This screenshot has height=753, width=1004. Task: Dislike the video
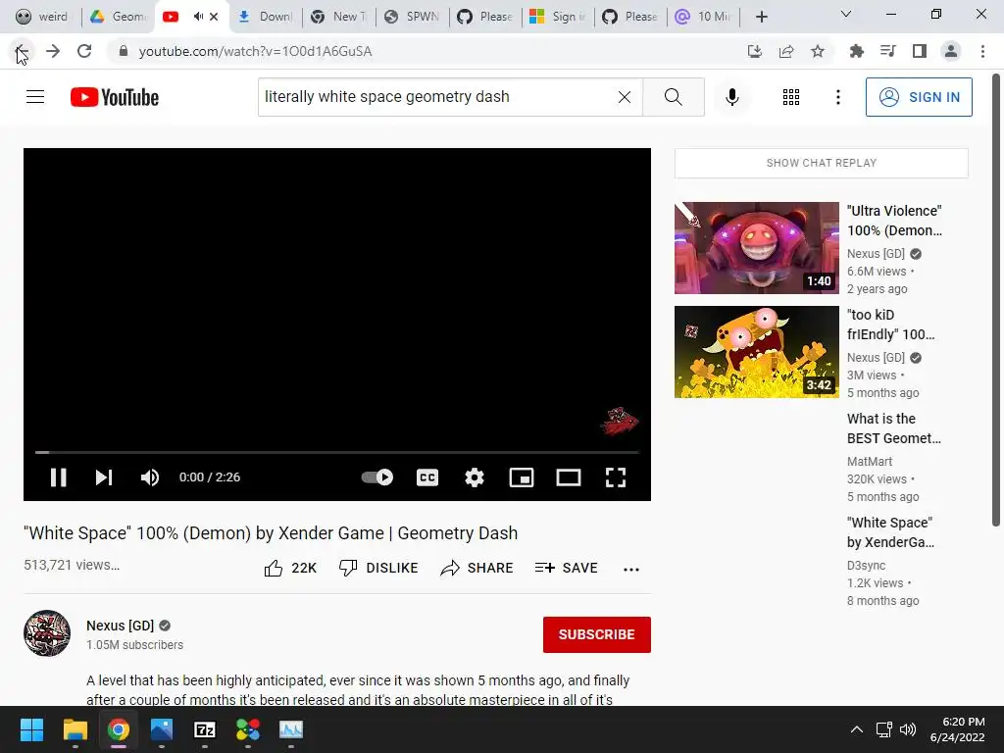pos(378,568)
